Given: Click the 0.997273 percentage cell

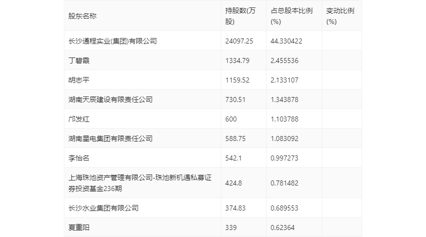Looking at the screenshot, I should coord(285,158).
